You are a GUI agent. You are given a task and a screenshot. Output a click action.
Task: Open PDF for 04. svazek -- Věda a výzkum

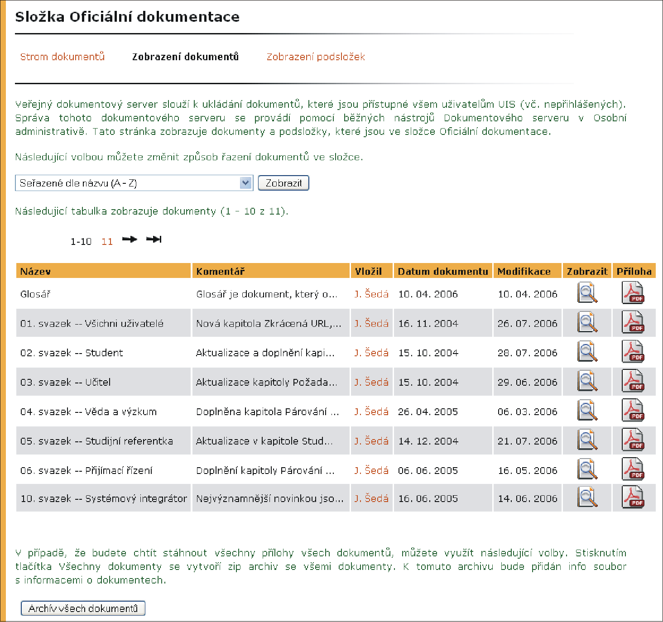(633, 411)
